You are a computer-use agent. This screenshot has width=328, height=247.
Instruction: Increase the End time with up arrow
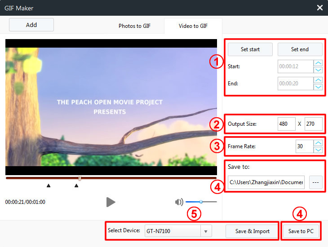pos(318,80)
